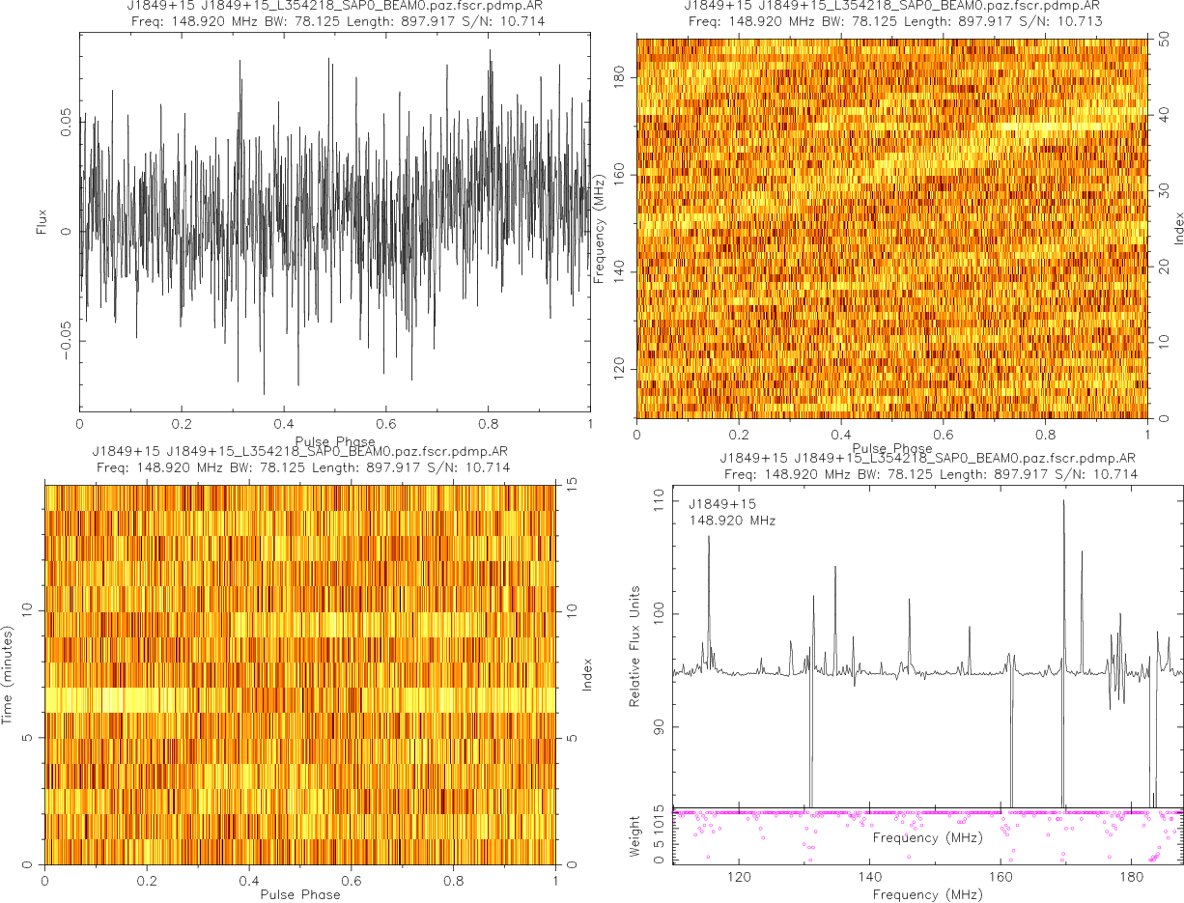Click the tallest bandpass peak near 170 MHz

click(x=1063, y=502)
